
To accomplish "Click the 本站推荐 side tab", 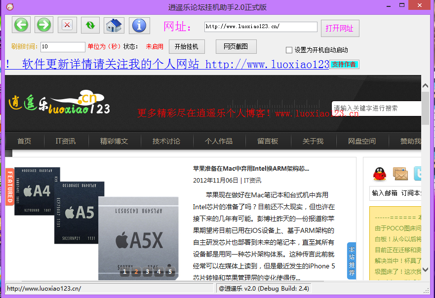I will tap(352, 261).
